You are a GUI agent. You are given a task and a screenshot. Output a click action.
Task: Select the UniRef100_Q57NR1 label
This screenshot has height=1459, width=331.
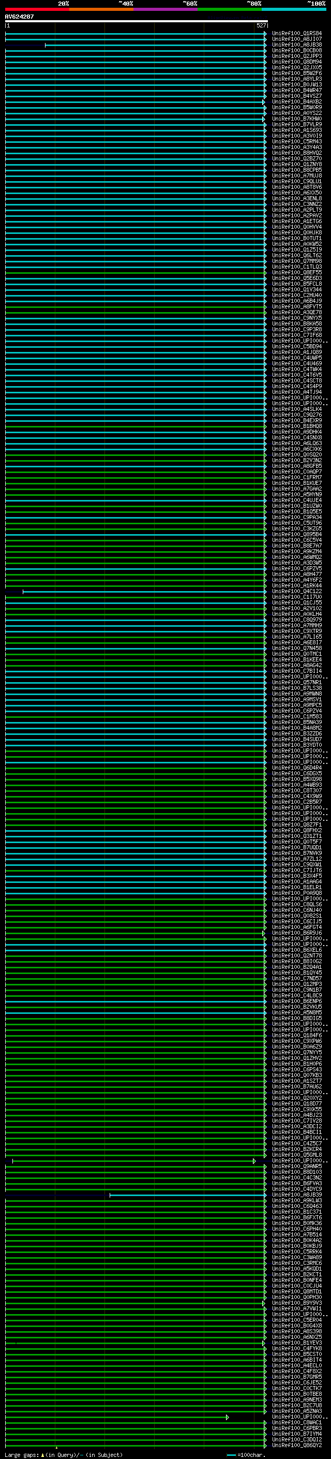[296, 683]
